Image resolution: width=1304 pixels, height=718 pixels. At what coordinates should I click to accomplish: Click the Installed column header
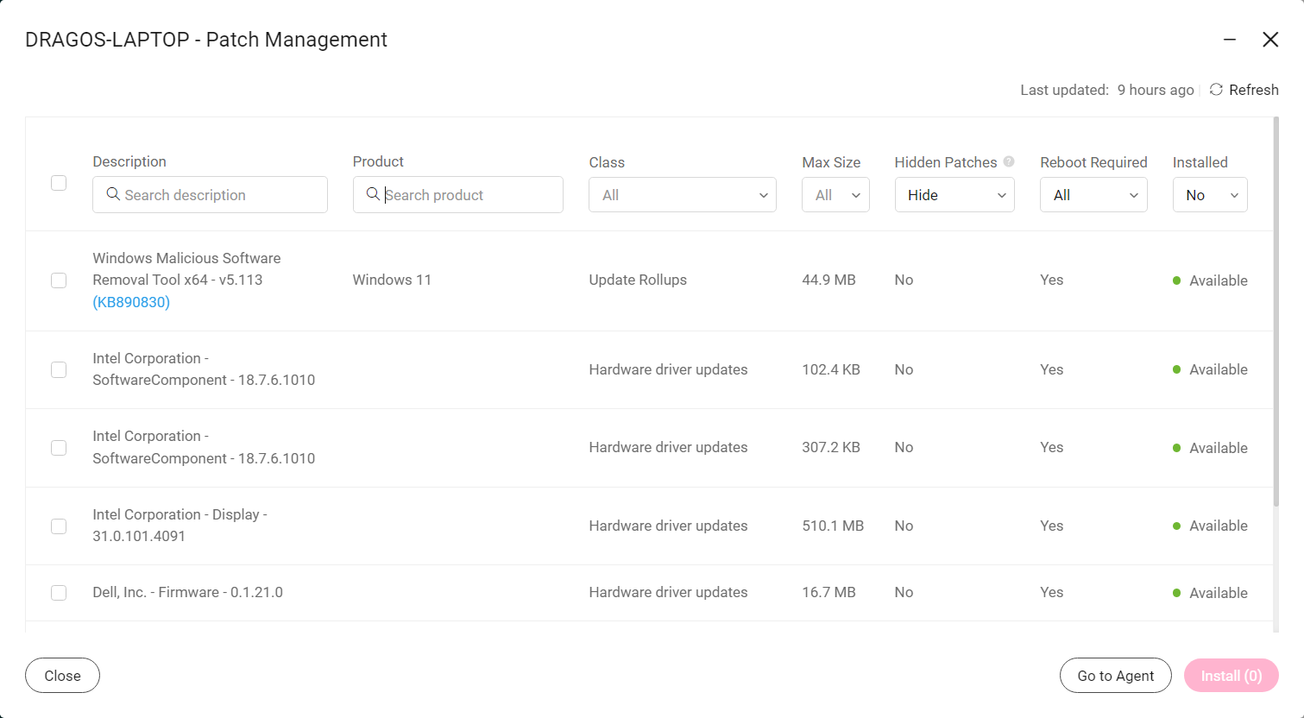tap(1200, 162)
